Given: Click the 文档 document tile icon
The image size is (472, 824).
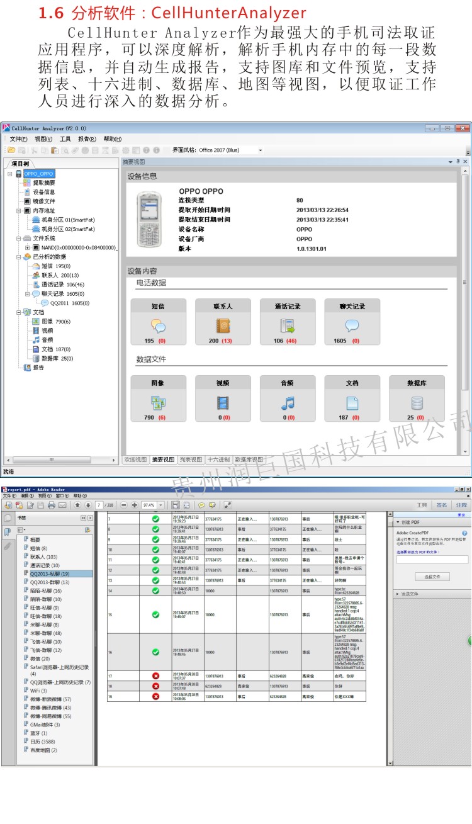Looking at the screenshot, I should tap(352, 403).
